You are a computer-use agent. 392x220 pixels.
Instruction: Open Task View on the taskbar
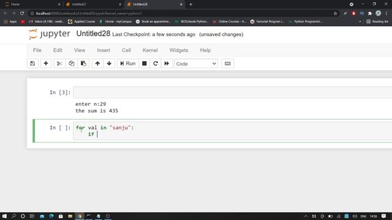tap(32, 216)
